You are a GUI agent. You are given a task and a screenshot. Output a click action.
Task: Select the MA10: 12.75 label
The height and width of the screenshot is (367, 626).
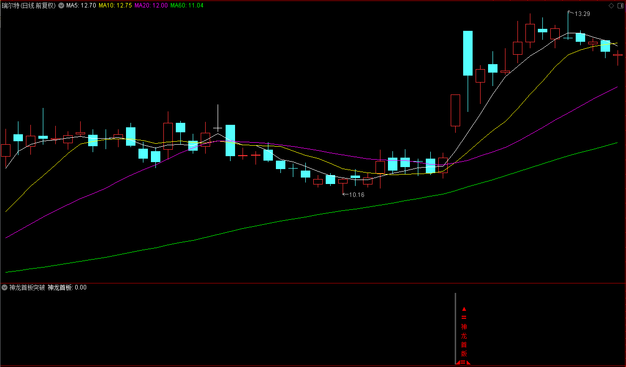(115, 5)
